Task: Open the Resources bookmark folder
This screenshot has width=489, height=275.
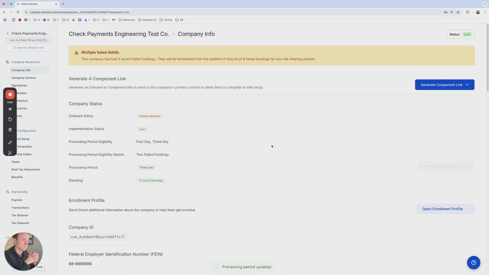Action: click(x=127, y=20)
